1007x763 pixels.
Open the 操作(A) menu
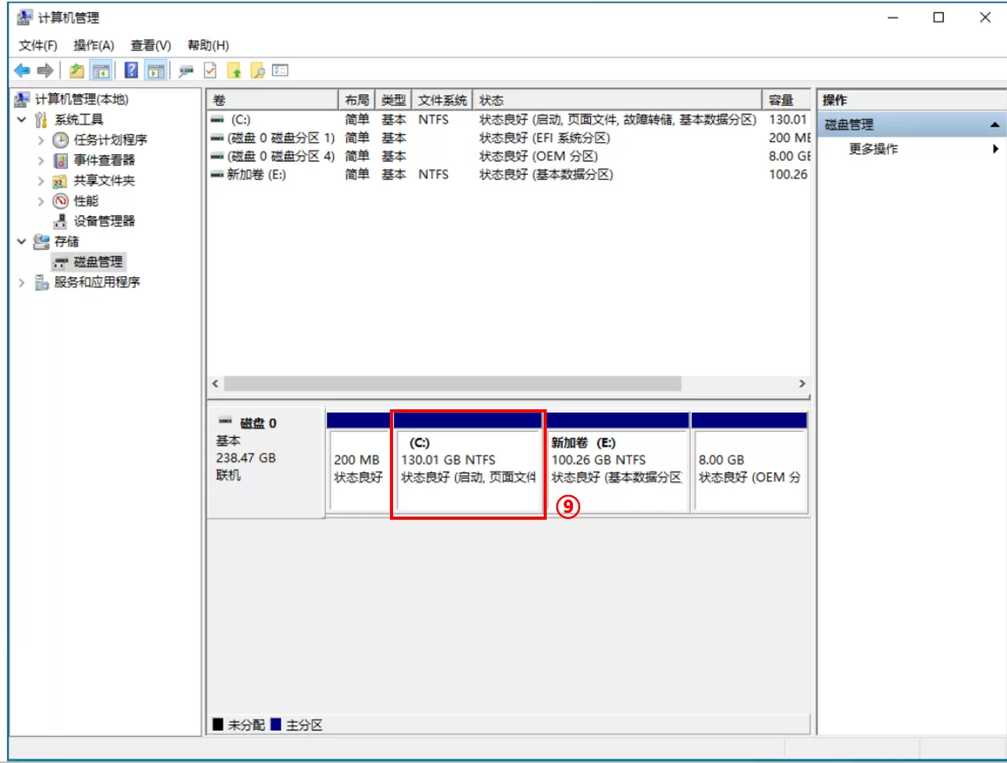pos(93,46)
